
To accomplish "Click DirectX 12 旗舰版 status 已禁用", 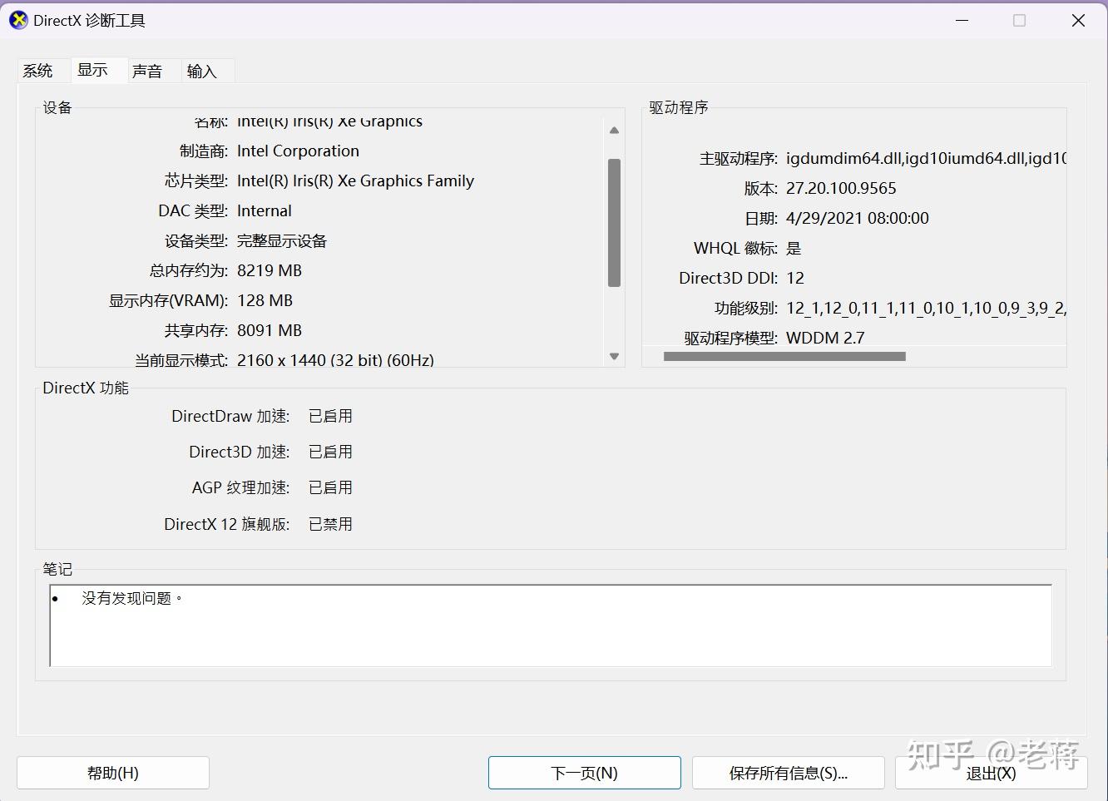I will point(330,524).
